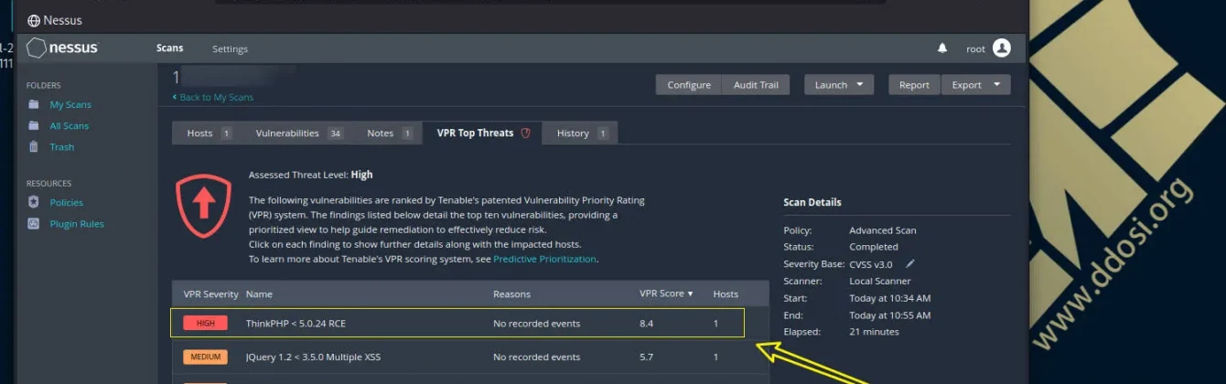This screenshot has height=384, width=1226.
Task: Open notifications bell icon
Action: click(x=942, y=48)
